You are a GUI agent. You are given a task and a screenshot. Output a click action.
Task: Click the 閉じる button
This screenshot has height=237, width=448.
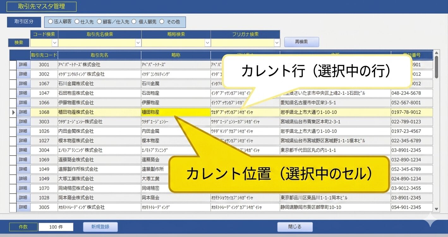point(295,227)
